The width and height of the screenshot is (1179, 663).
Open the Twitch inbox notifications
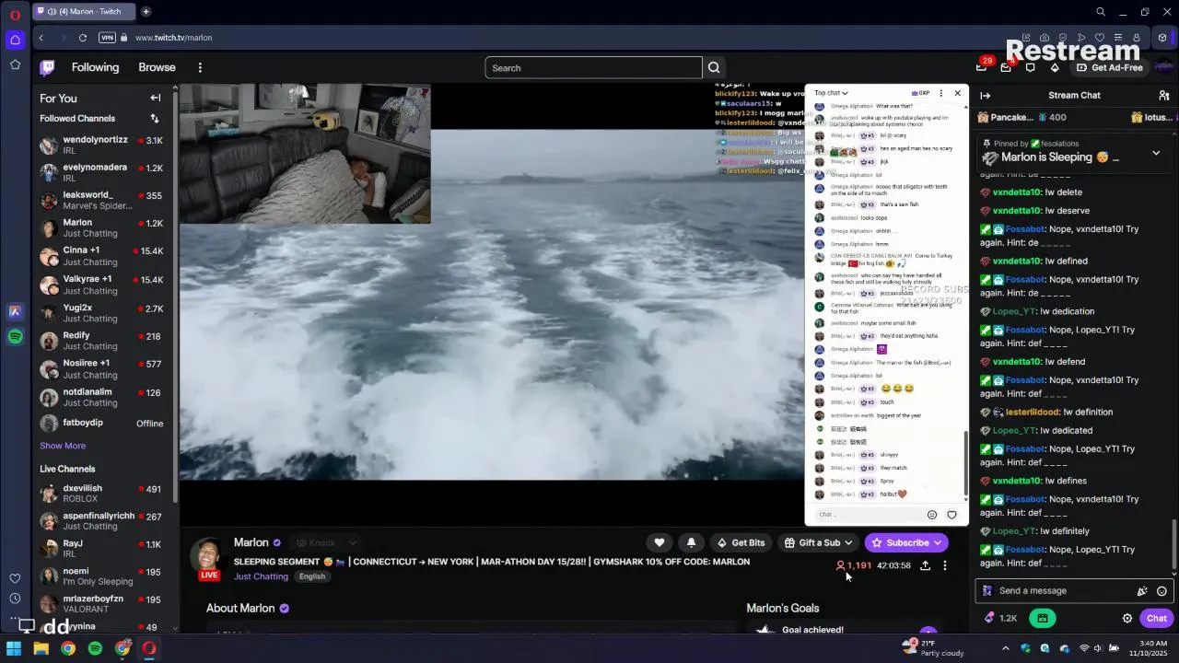coord(1006,67)
